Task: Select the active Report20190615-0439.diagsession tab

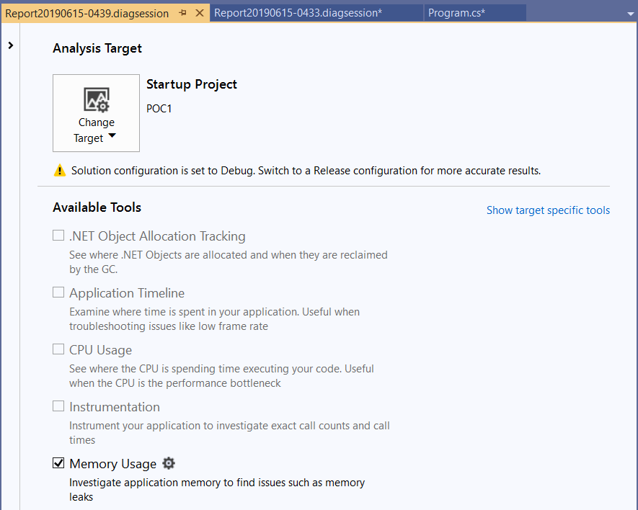Action: [87, 14]
